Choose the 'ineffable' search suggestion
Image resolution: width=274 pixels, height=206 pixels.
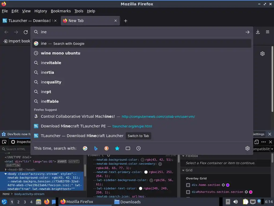142,101
